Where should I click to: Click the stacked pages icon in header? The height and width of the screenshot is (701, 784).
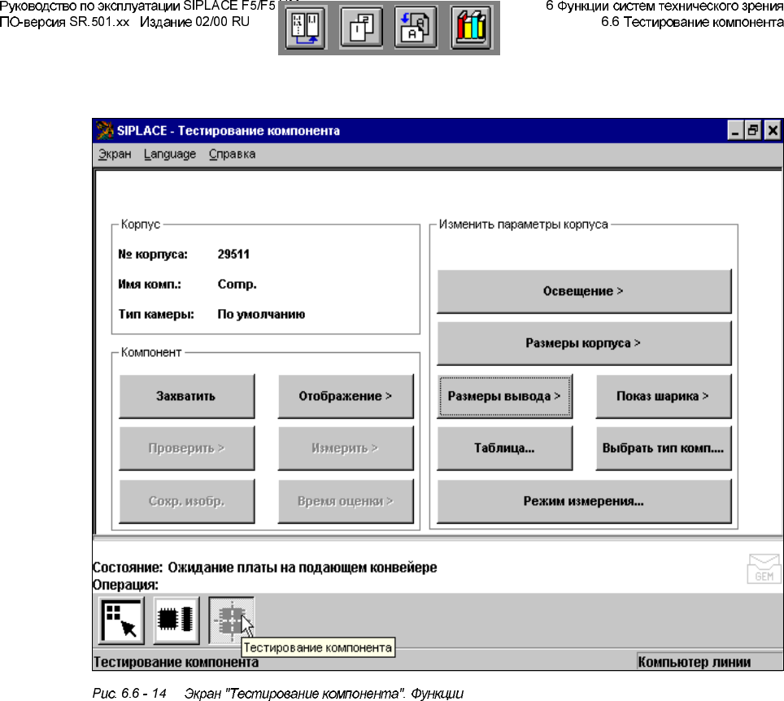click(361, 28)
